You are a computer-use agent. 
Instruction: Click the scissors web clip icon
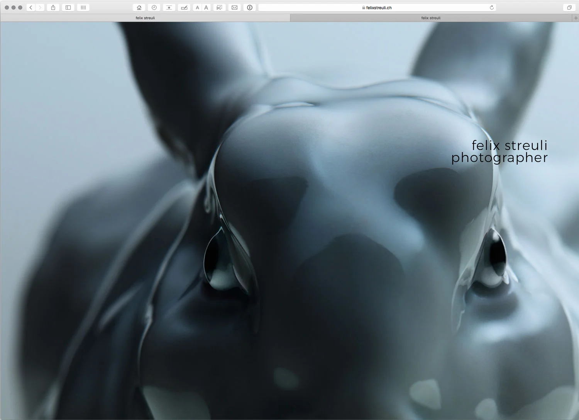pyautogui.click(x=219, y=7)
